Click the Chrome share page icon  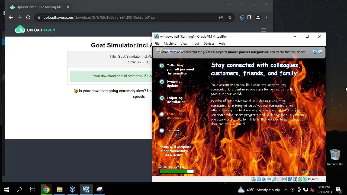click(221, 17)
